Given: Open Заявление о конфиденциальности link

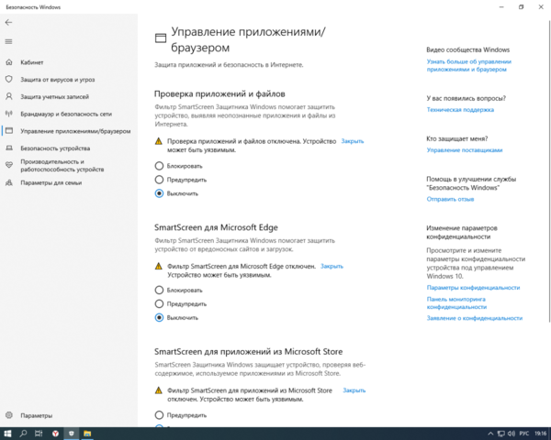Looking at the screenshot, I should point(475,318).
